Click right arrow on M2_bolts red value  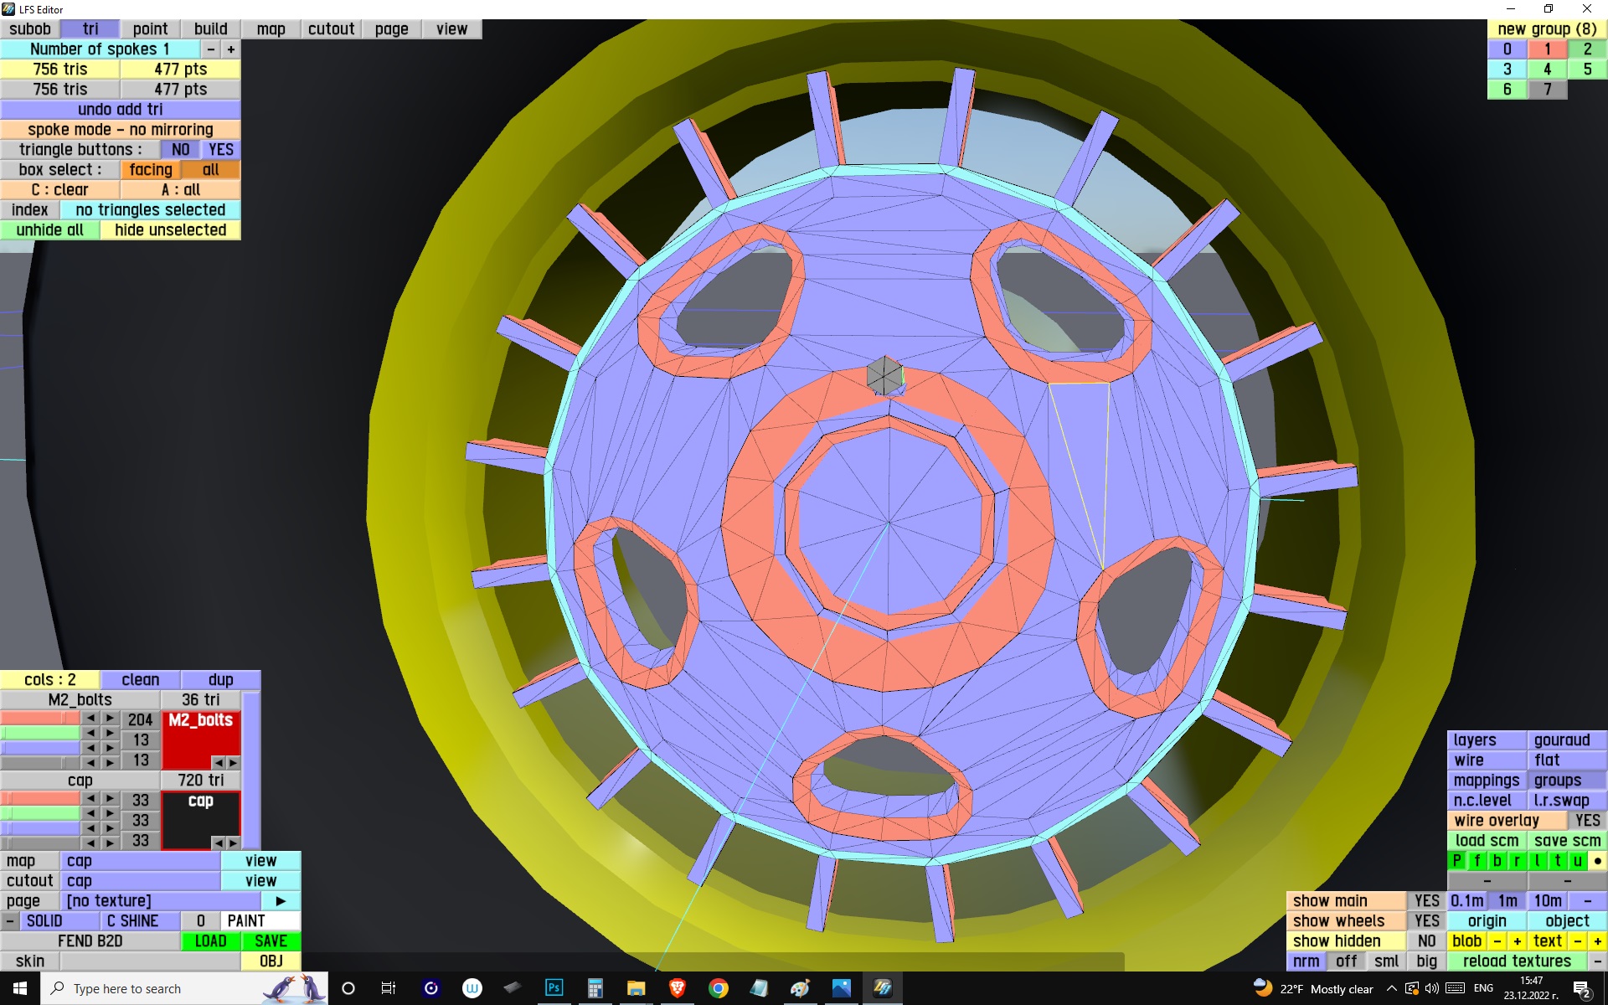pos(110,719)
